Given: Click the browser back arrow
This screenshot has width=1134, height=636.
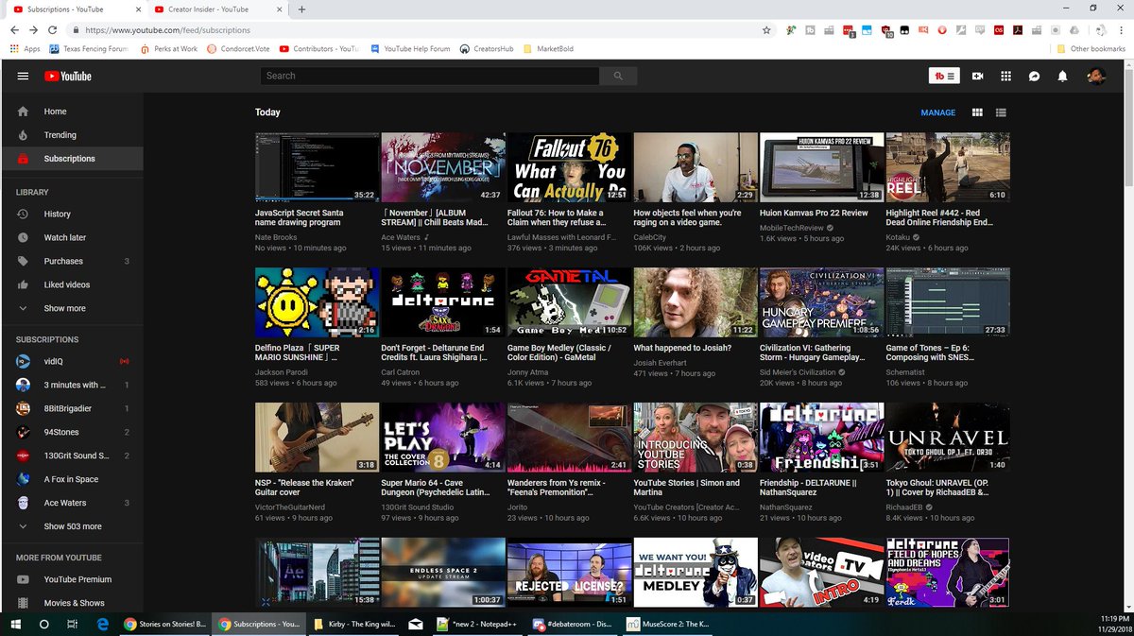Looking at the screenshot, I should tap(15, 30).
